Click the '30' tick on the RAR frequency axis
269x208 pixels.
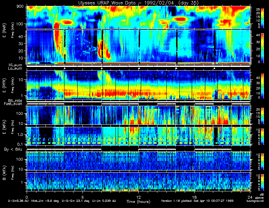[20, 44]
